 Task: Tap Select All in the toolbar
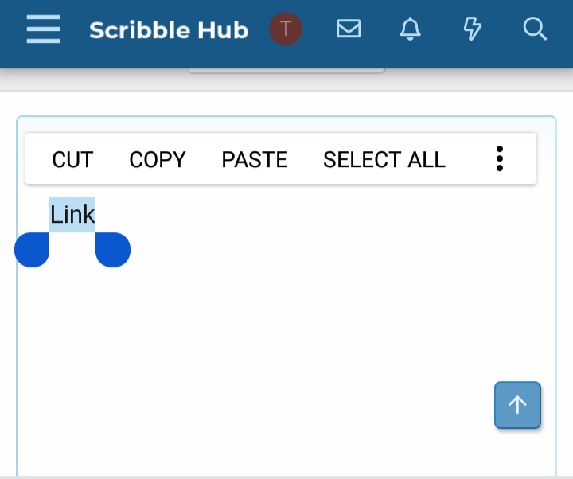384,159
